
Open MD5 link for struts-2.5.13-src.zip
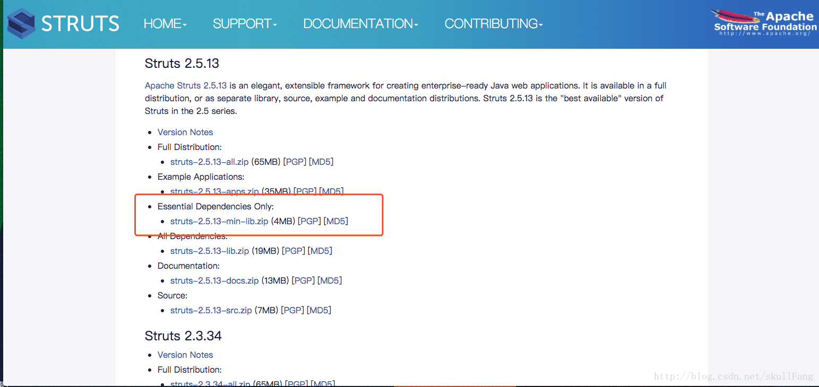click(319, 310)
